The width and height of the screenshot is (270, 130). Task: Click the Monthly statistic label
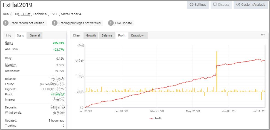point(11,65)
